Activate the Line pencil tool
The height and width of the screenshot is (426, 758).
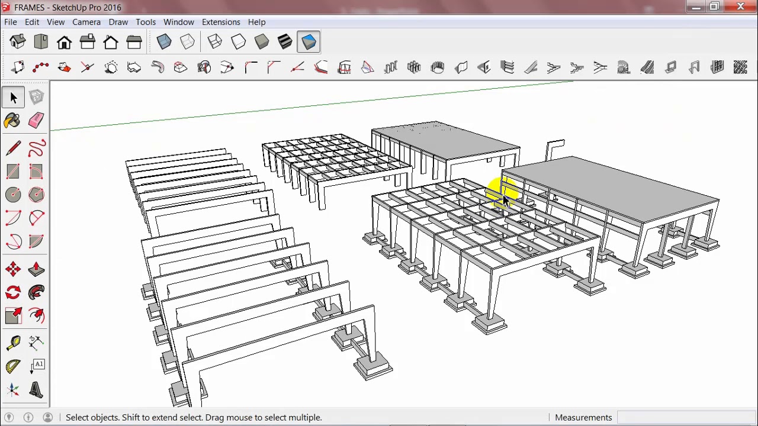click(13, 148)
